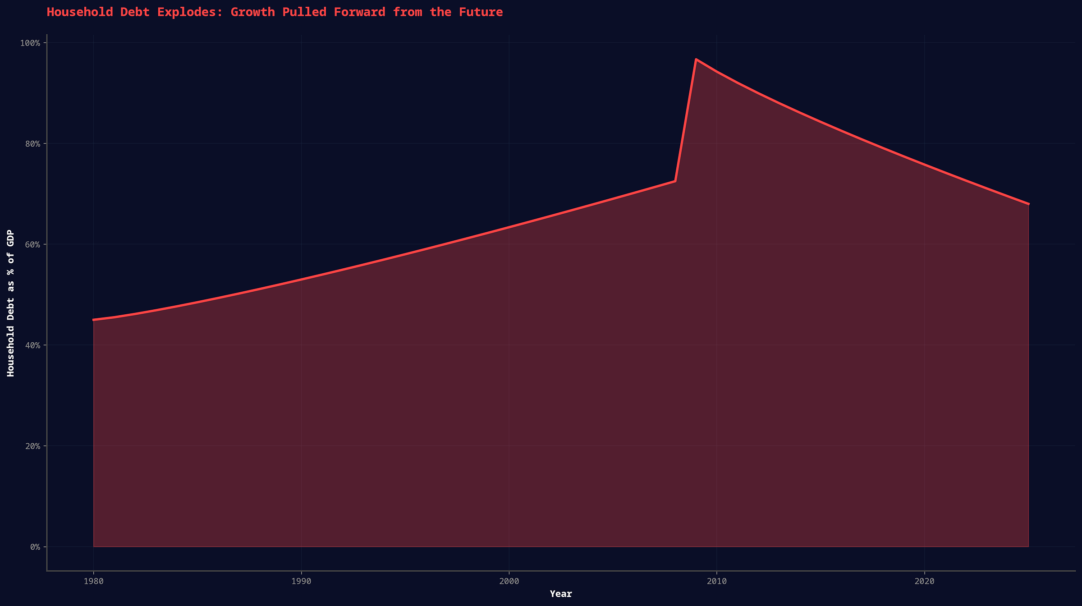The width and height of the screenshot is (1082, 606).
Task: Click the 1990 x-axis tick label
Action: 301,582
